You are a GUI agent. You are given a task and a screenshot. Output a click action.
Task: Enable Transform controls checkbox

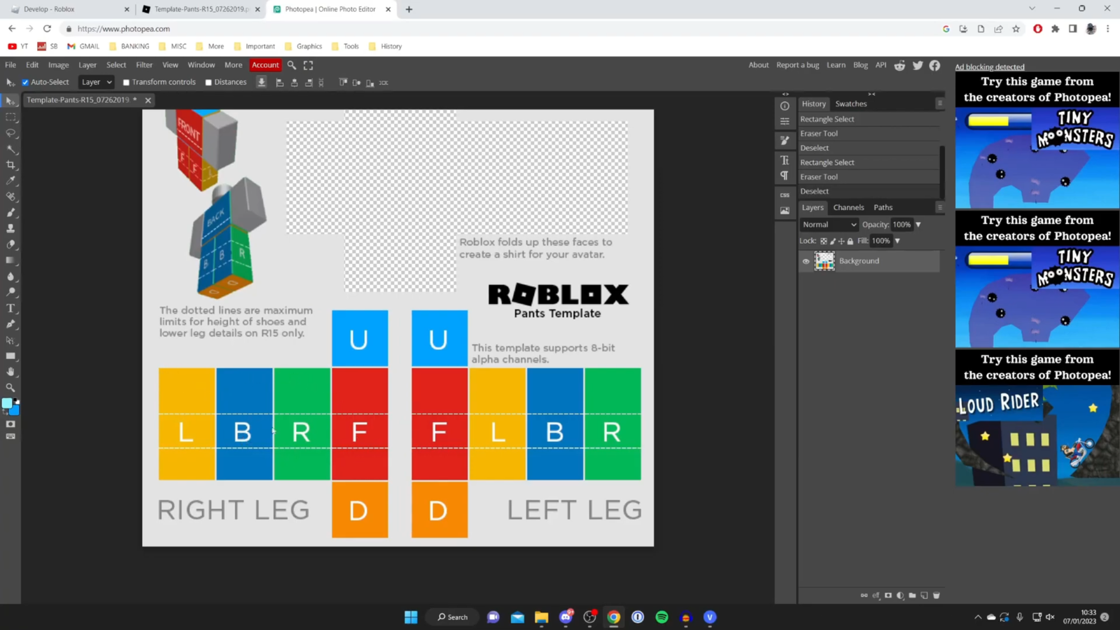(126, 82)
